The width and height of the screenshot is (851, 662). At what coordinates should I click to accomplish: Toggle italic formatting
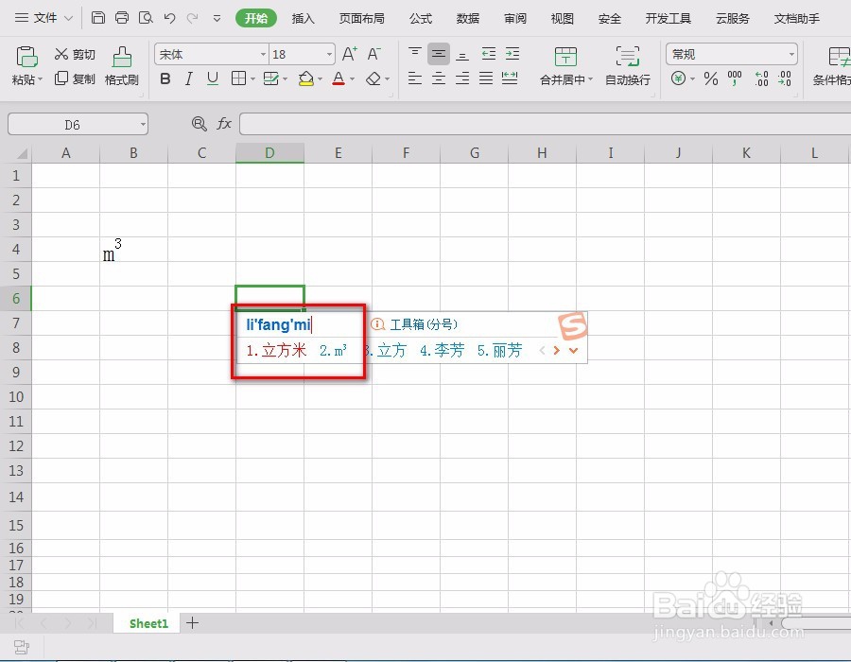point(187,79)
